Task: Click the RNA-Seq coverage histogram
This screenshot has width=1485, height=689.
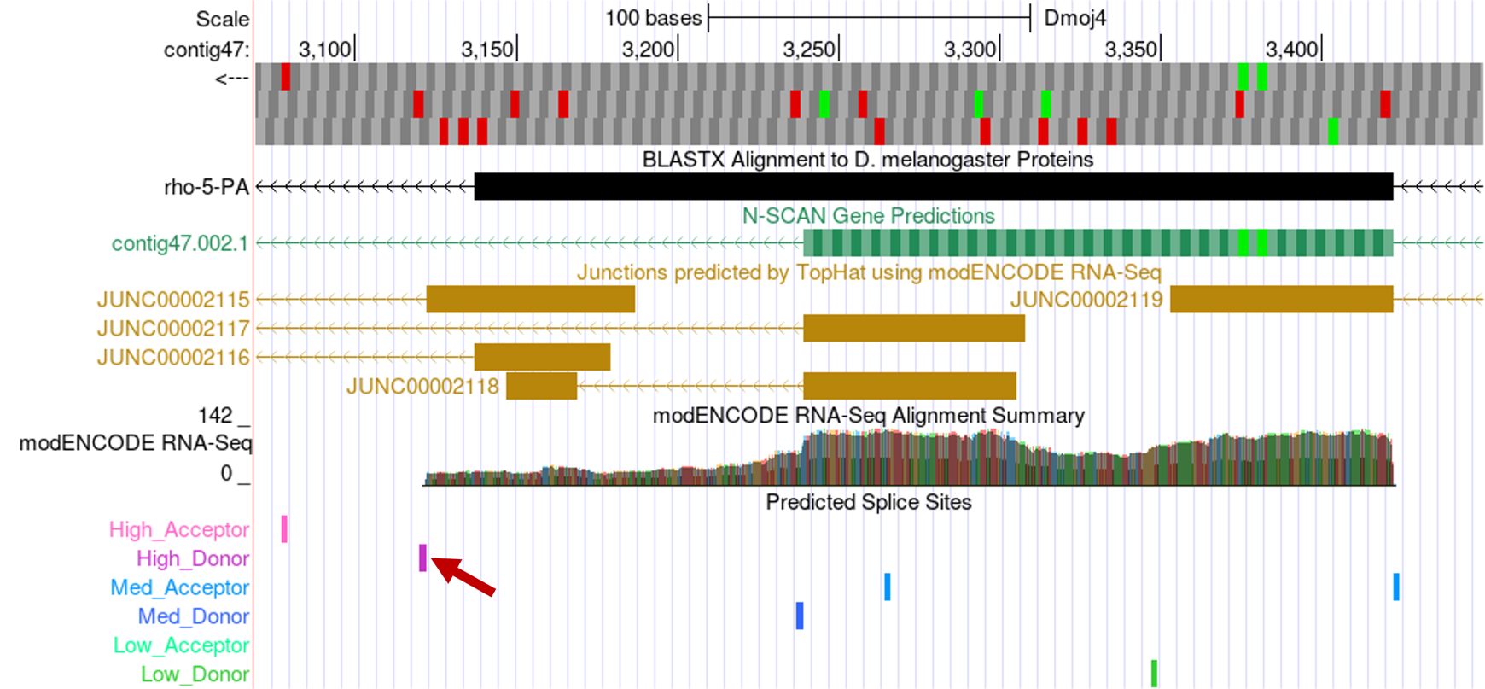Action: (x=909, y=458)
